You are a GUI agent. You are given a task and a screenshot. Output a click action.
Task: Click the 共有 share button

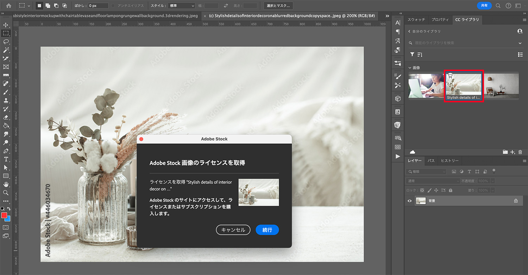(484, 6)
